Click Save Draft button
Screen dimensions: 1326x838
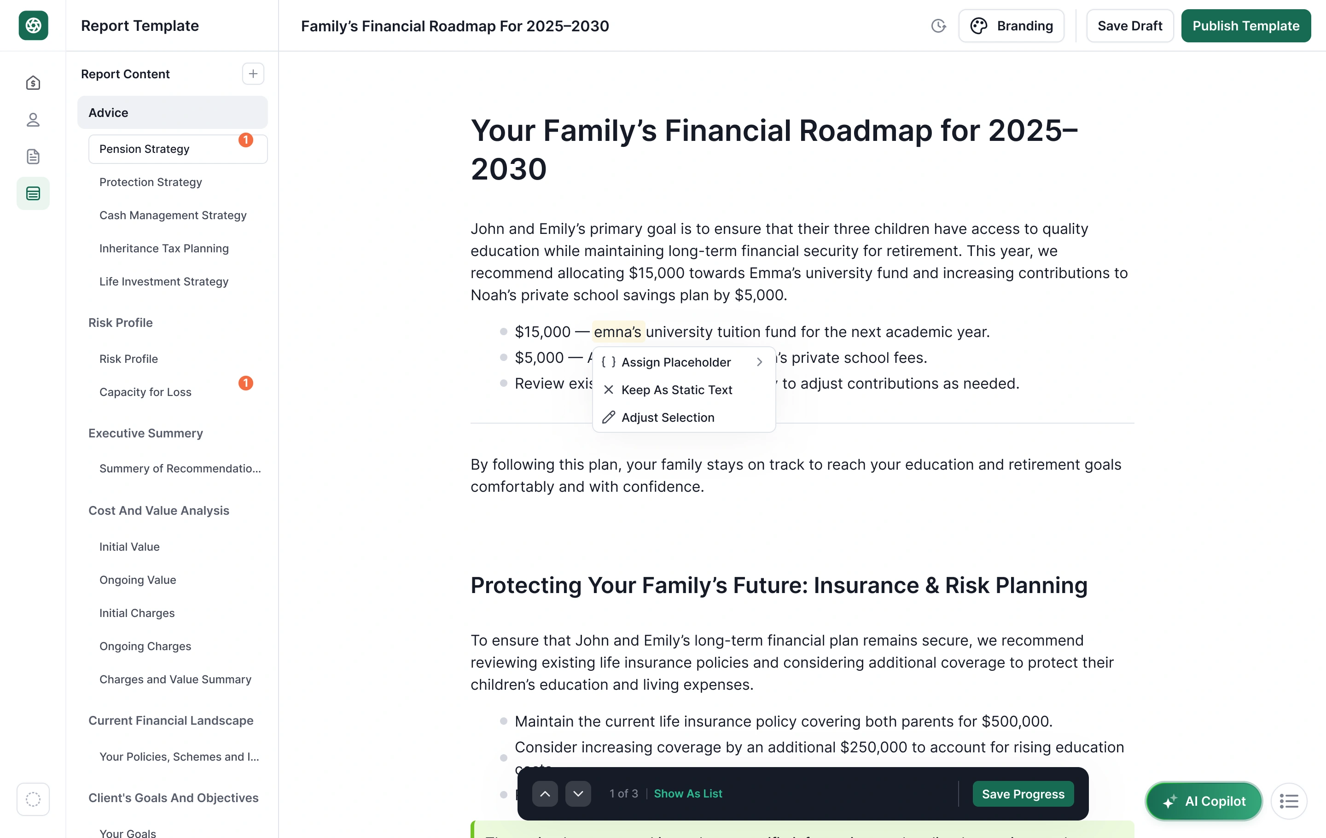(1129, 26)
